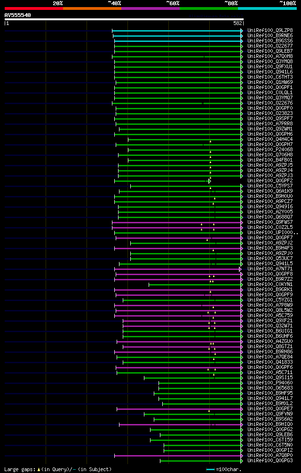Open hit UniRef100_B9RNE6 label
Viewport: 301px width, 473px height.
pyautogui.click(x=270, y=36)
